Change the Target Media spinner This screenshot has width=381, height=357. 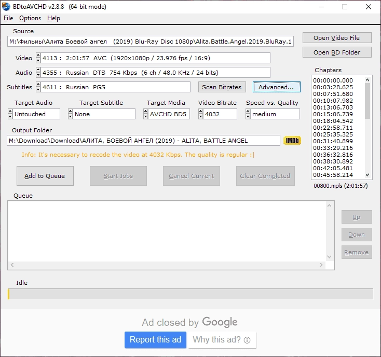click(145, 114)
